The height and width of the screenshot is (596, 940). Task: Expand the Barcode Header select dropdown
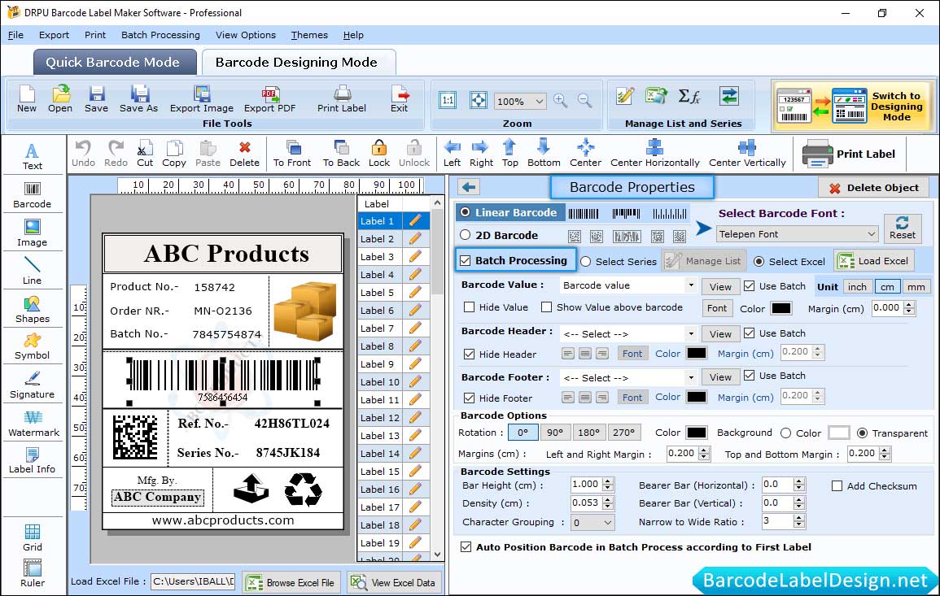click(691, 333)
